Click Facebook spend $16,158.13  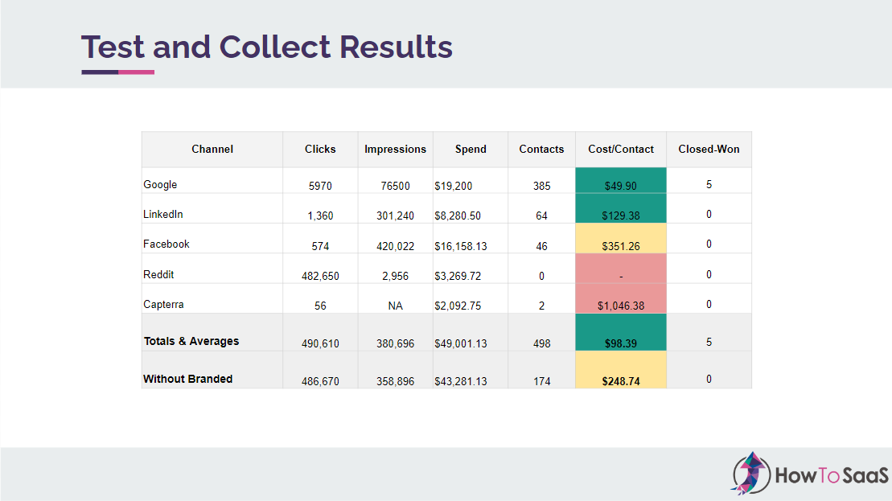(461, 246)
